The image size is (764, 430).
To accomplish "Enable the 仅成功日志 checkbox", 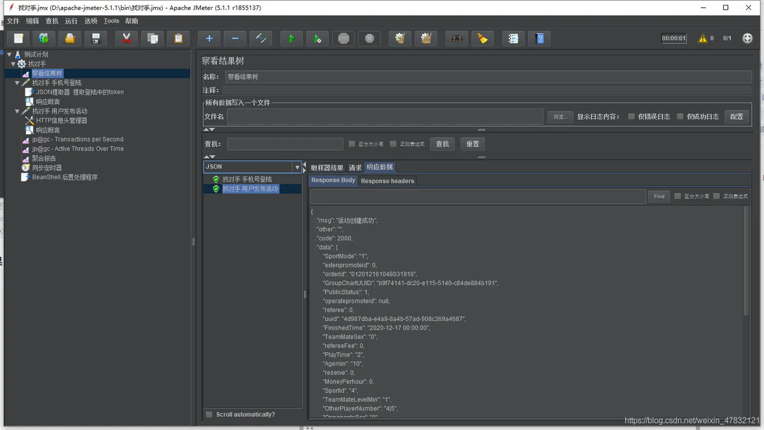I will (680, 116).
